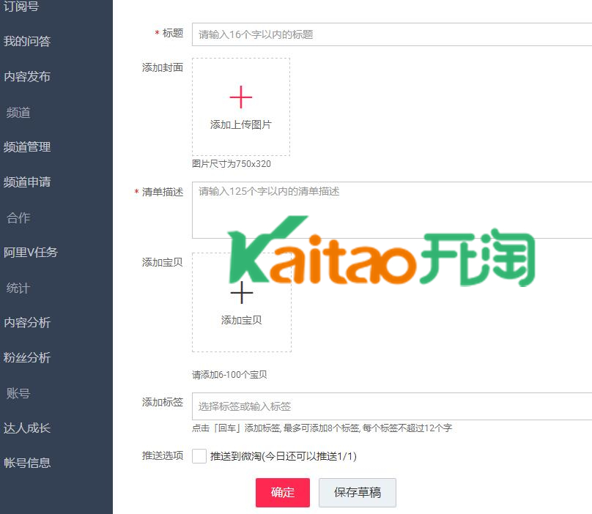Click the 清单描述 description text area
592x514 pixels.
click(x=392, y=210)
